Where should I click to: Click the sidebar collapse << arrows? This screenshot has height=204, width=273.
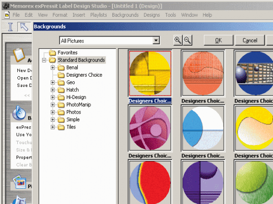click(27, 95)
